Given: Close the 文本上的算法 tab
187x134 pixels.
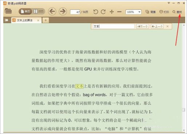Looking at the screenshot, I should [38, 20].
